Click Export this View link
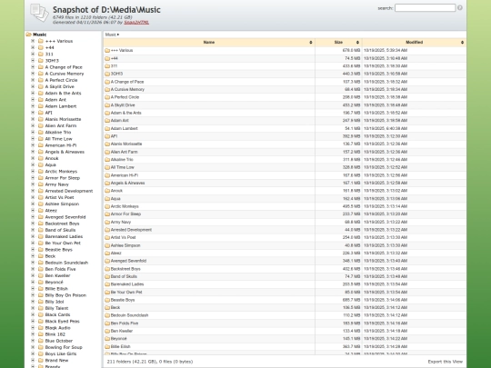The image size is (491, 368). 445,362
